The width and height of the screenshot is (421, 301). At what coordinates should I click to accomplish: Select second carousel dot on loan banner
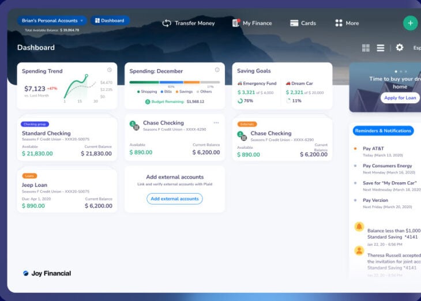[401, 72]
